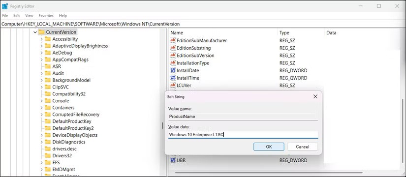The image size is (406, 177).
Task: Click the BackgroundModel folder icon
Action: [48, 80]
